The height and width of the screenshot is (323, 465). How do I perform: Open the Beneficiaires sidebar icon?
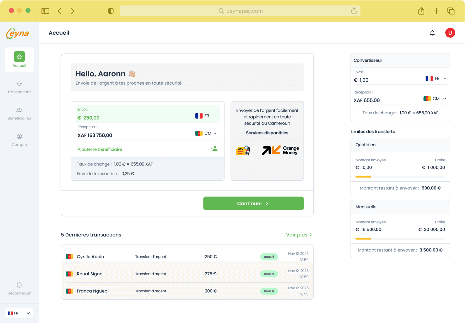click(x=19, y=110)
